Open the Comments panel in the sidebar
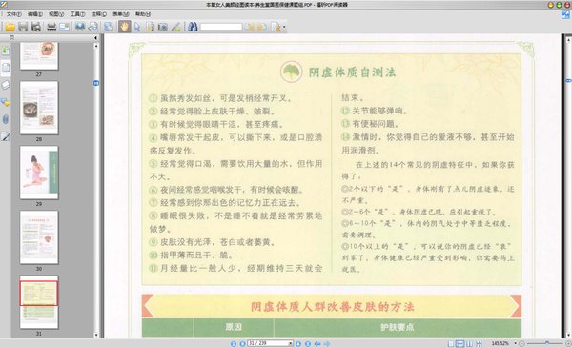The height and width of the screenshot is (348, 572). coord(5,102)
